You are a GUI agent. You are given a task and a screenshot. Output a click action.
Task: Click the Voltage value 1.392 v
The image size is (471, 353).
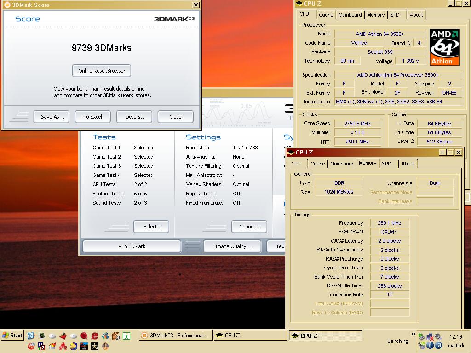point(410,61)
